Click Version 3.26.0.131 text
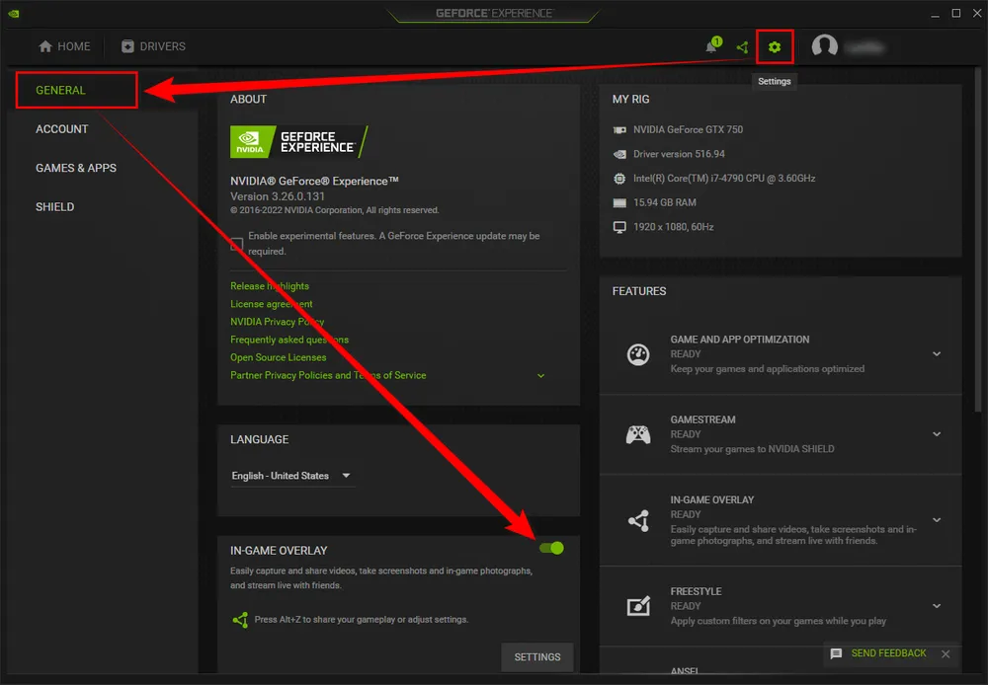The image size is (988, 685). tap(278, 196)
